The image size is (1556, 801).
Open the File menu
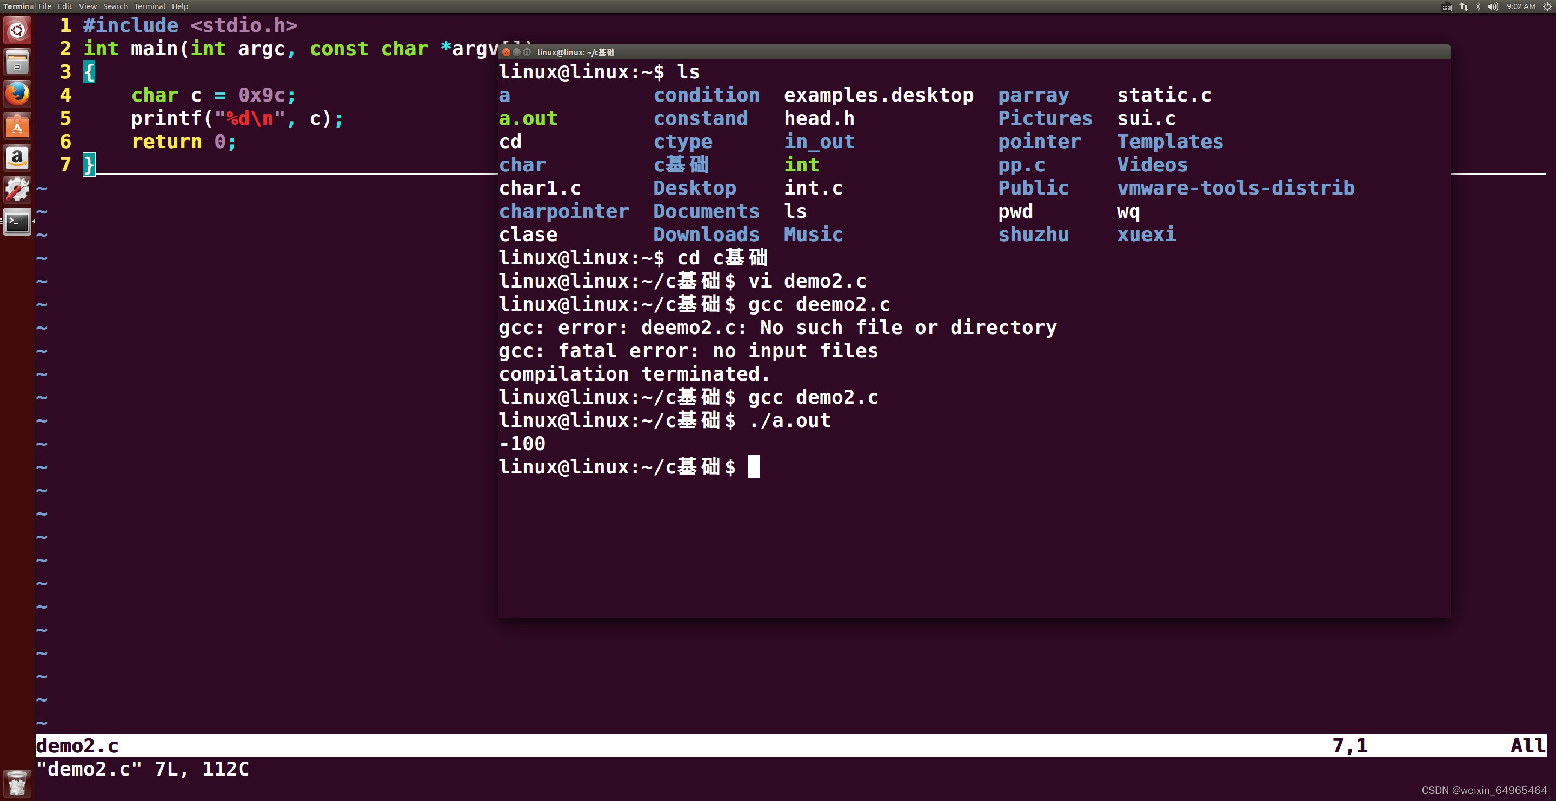tap(45, 6)
